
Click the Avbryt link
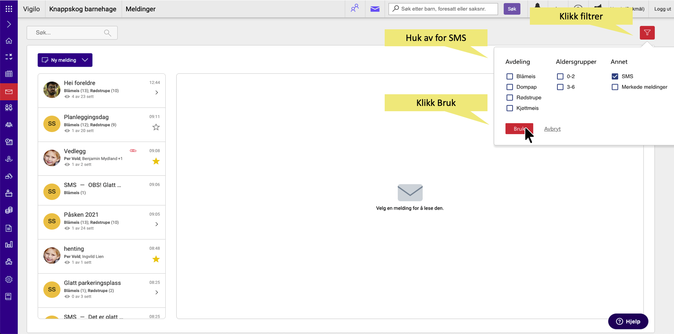click(552, 129)
